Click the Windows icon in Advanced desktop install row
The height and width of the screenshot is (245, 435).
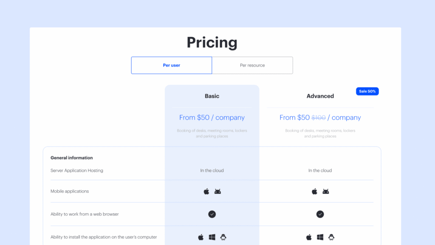tap(320, 237)
